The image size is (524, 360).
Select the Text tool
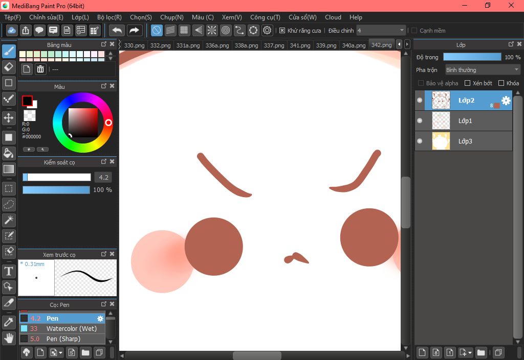point(9,271)
